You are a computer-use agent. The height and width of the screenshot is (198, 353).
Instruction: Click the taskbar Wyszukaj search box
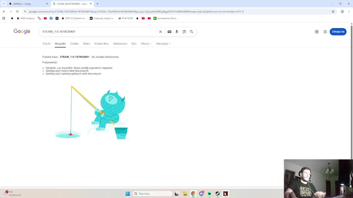pos(152,194)
